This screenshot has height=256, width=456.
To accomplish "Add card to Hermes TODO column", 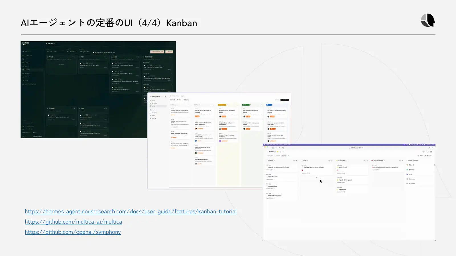I will click(x=107, y=57).
